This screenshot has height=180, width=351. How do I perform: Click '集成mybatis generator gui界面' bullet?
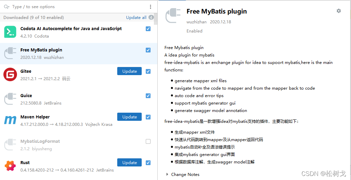205,154
